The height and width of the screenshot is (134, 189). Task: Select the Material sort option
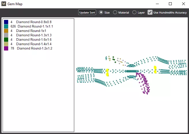pyautogui.click(x=115, y=12)
